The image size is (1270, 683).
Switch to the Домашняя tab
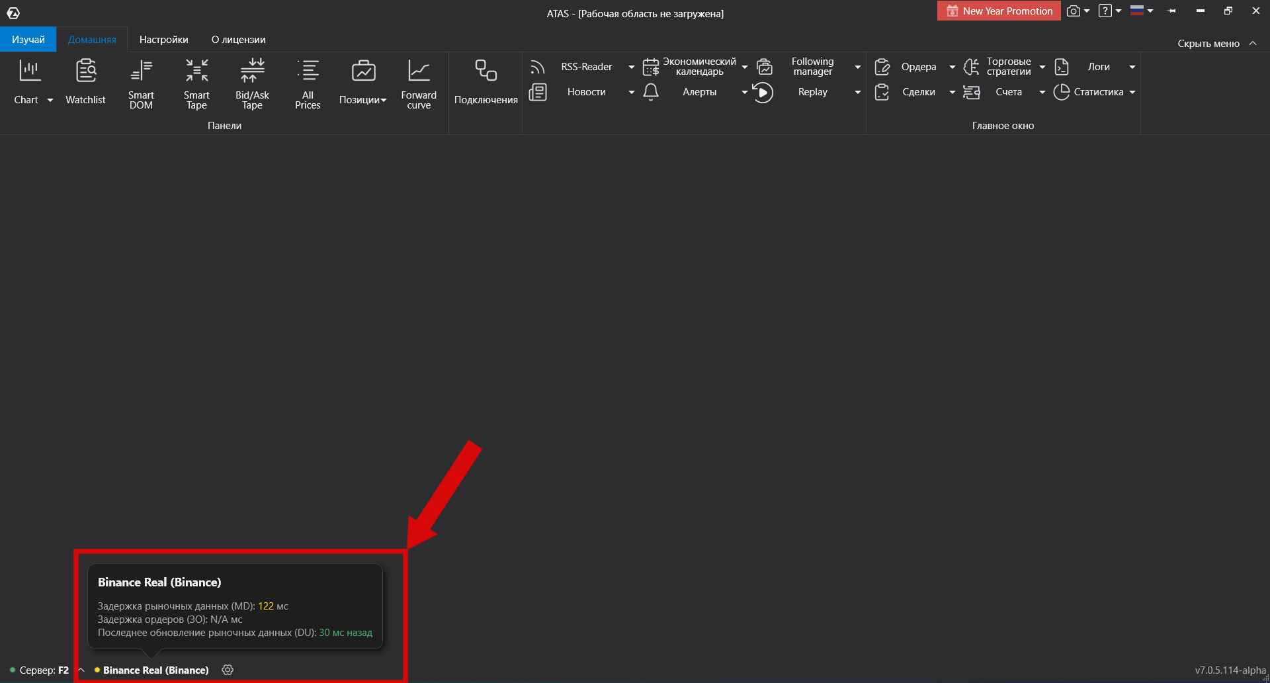click(x=92, y=40)
